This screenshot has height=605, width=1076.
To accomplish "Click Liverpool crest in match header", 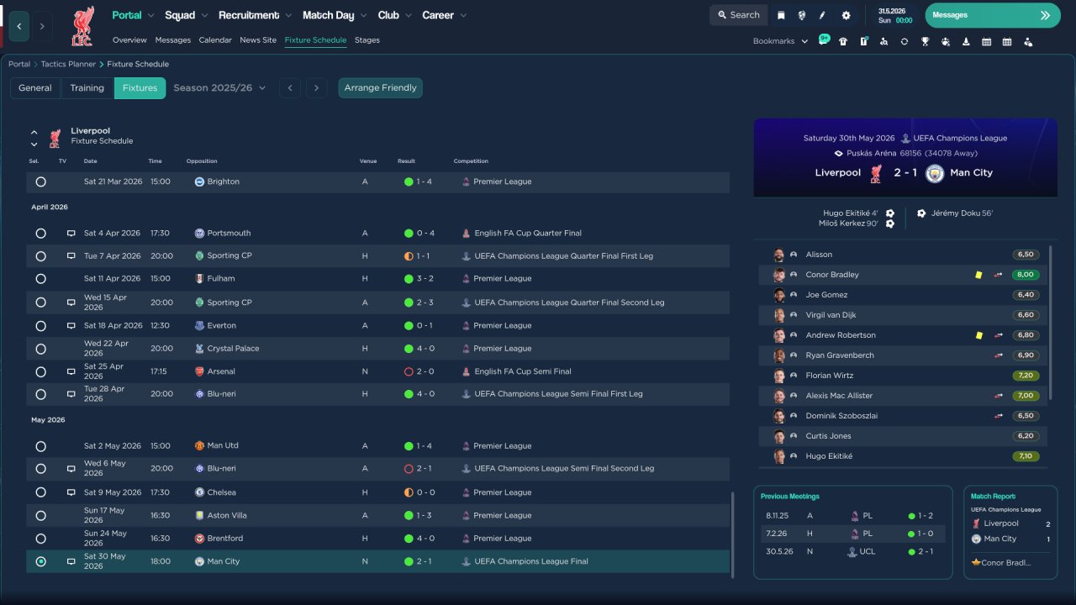I will pyautogui.click(x=875, y=173).
